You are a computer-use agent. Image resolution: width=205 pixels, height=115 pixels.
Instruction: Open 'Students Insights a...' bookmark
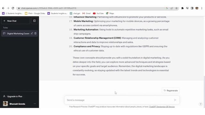[x=57, y=13]
